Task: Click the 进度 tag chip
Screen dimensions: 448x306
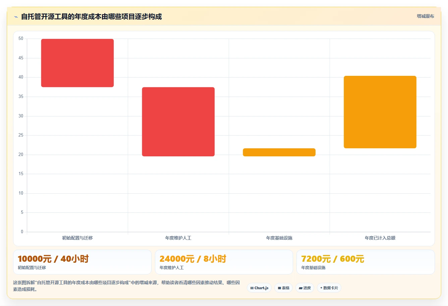Action: click(304, 288)
